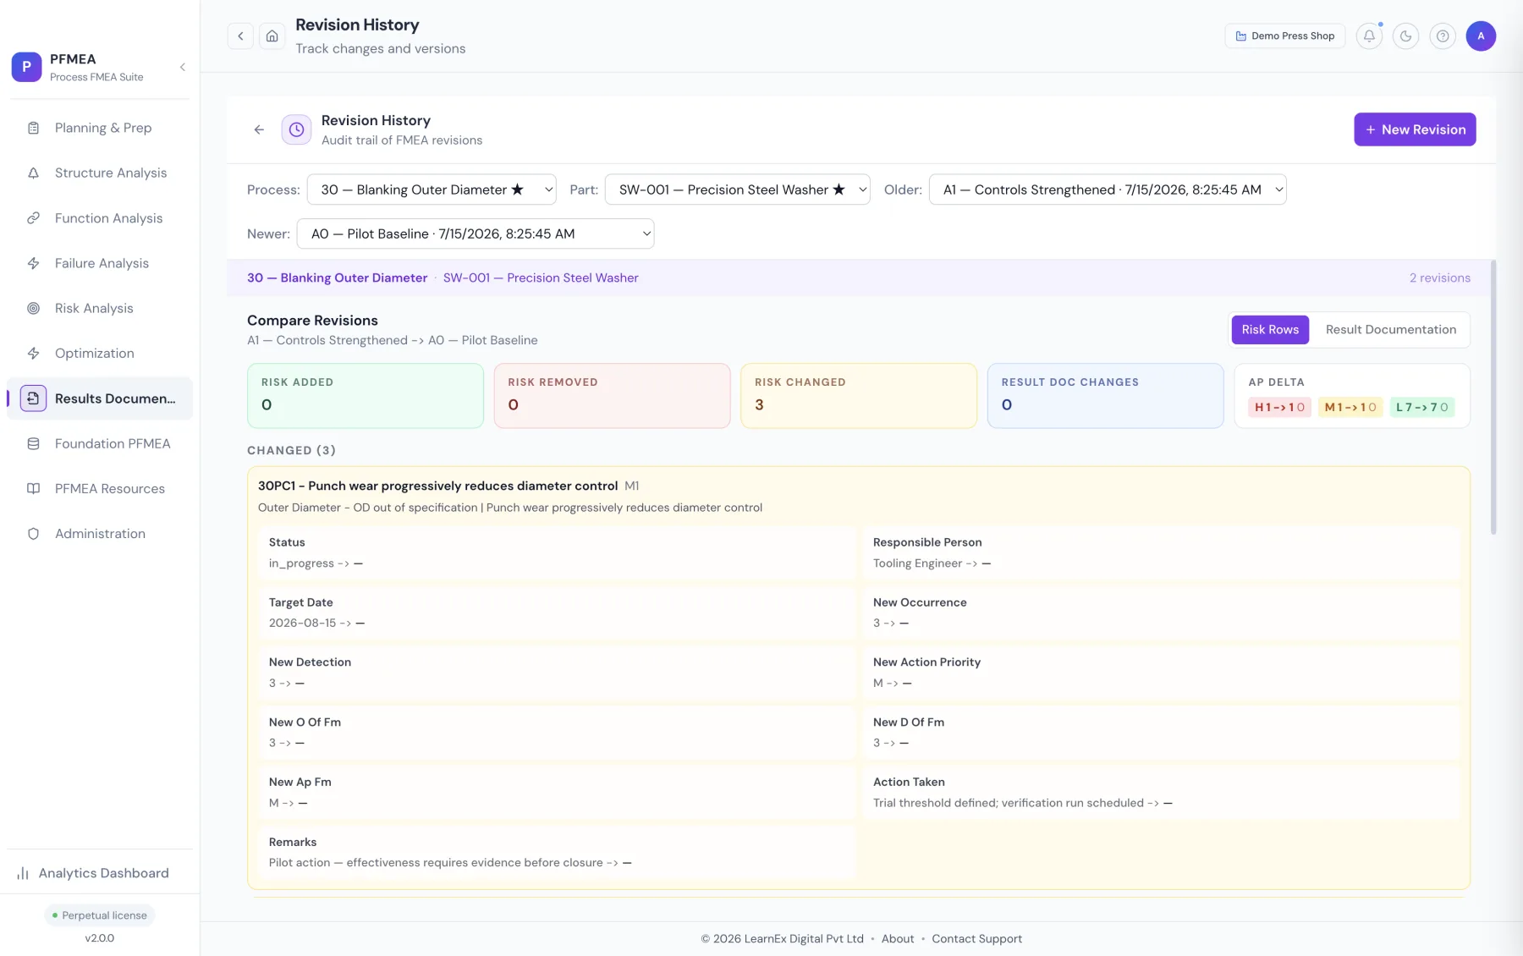The image size is (1523, 956).
Task: Click the 30PC1 punch wear row title
Action: pos(437,486)
